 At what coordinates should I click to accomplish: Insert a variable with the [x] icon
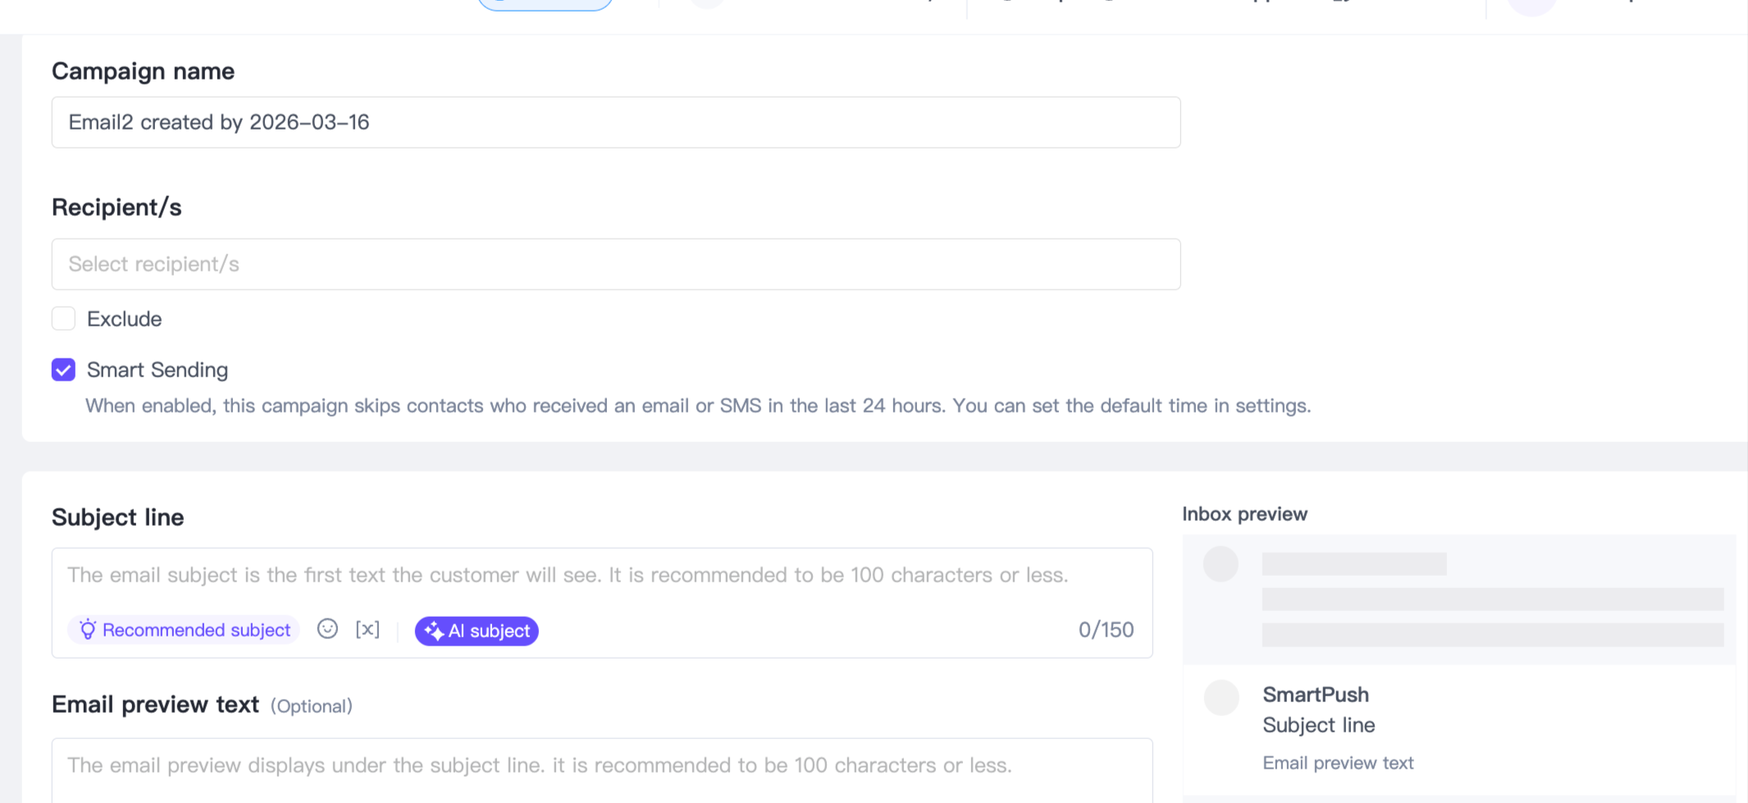[x=367, y=629]
